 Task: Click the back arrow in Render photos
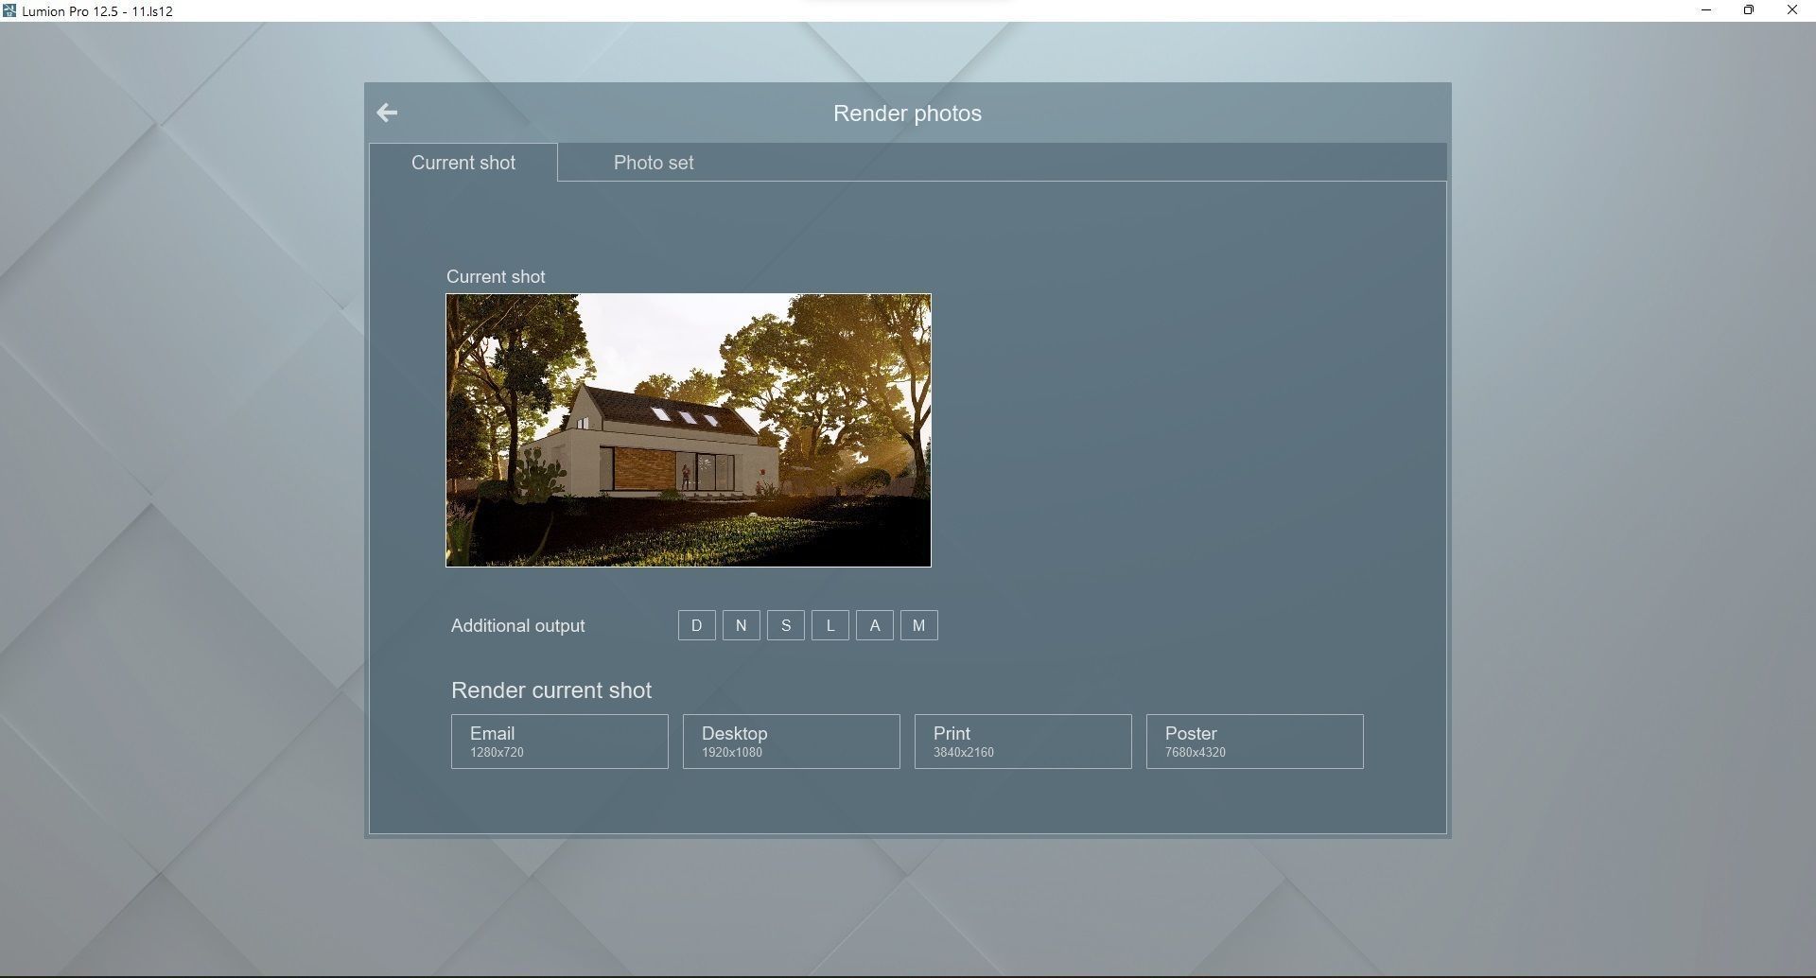387,113
